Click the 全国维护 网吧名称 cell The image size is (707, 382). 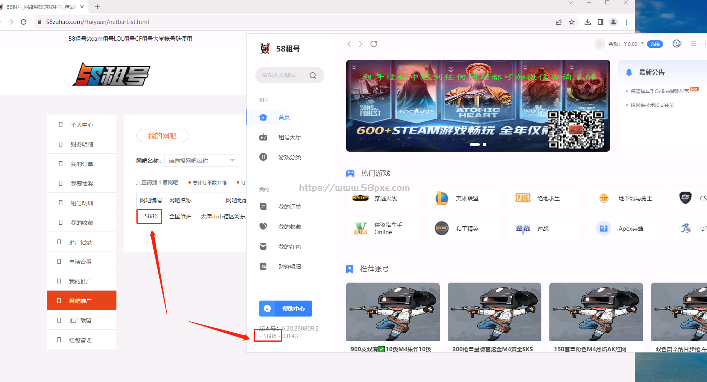[180, 216]
